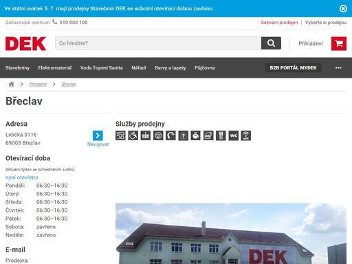Click the shopping basket service icon
This screenshot has height=264, width=352.
(x=146, y=135)
